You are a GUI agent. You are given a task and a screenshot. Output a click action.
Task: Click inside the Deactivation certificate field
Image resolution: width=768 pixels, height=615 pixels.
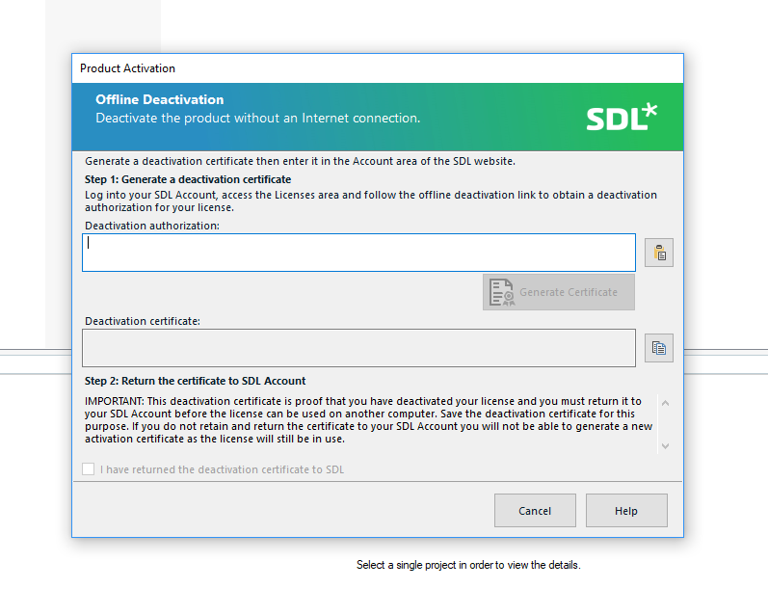359,348
